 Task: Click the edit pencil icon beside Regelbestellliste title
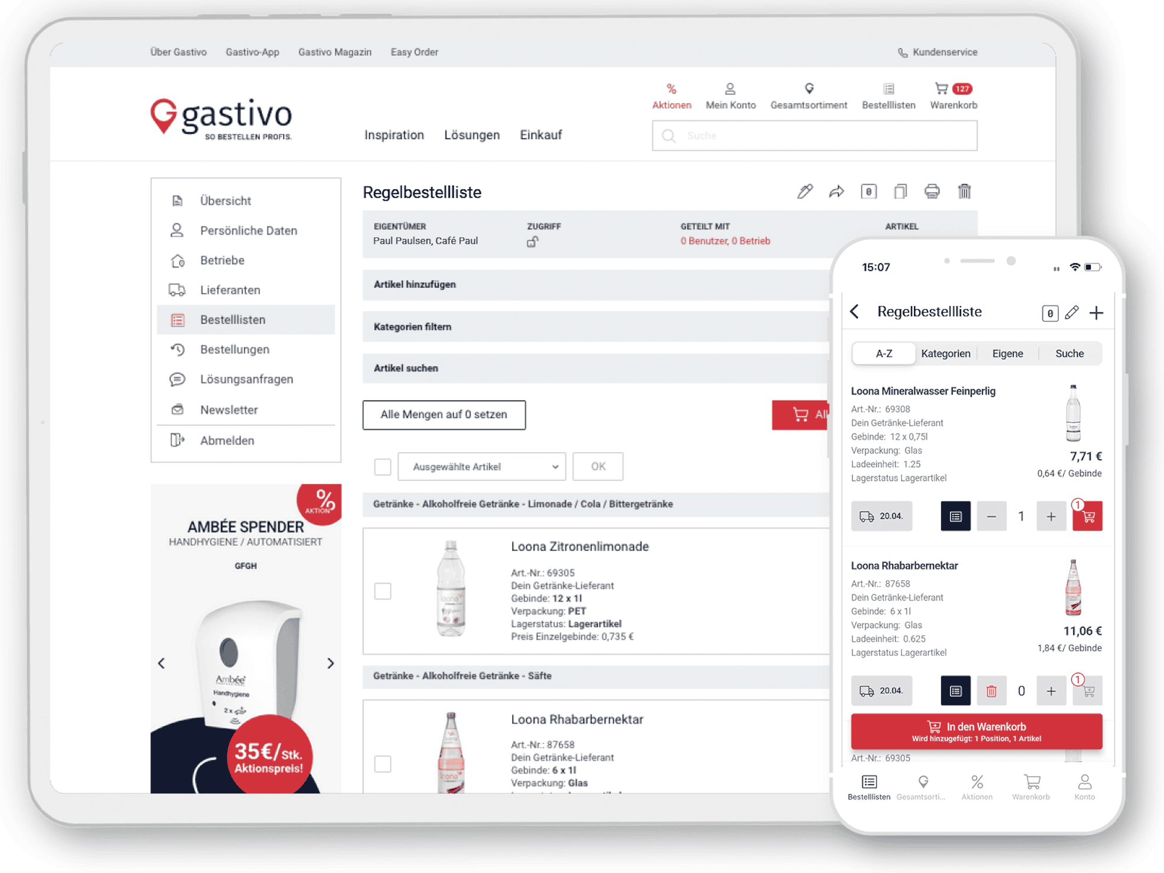click(805, 191)
